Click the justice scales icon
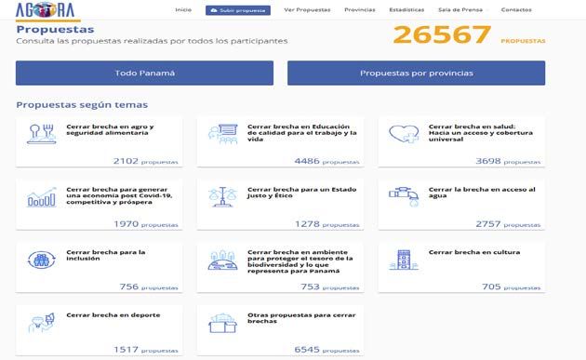Screen dimensions: 586x360 coord(222,197)
